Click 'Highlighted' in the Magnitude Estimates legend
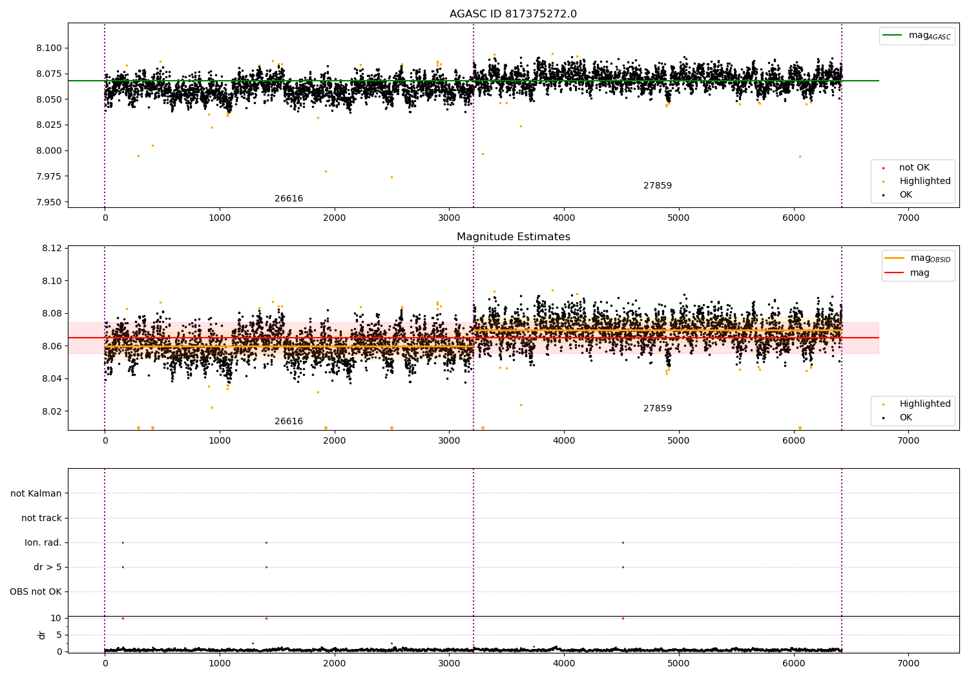The height and width of the screenshot is (678, 969). [925, 404]
